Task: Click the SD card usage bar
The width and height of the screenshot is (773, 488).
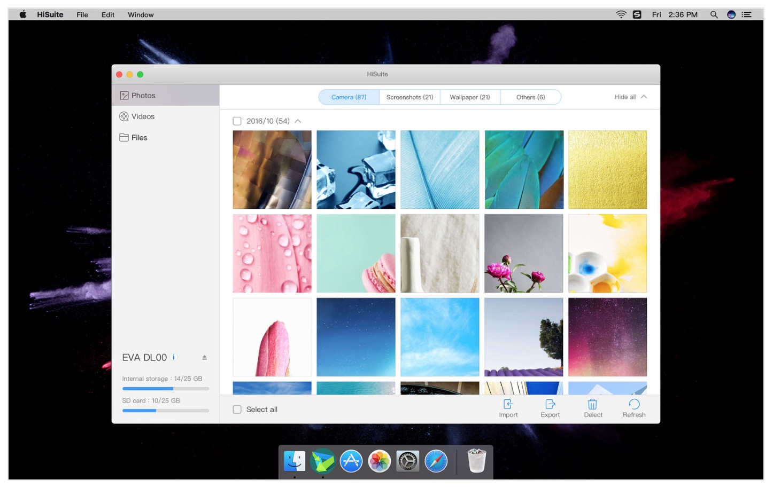Action: 166,411
